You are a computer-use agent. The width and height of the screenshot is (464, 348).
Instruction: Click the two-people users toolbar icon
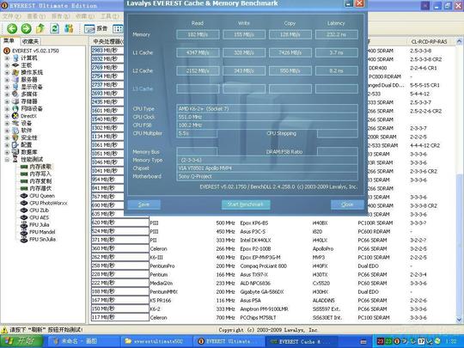point(69,28)
